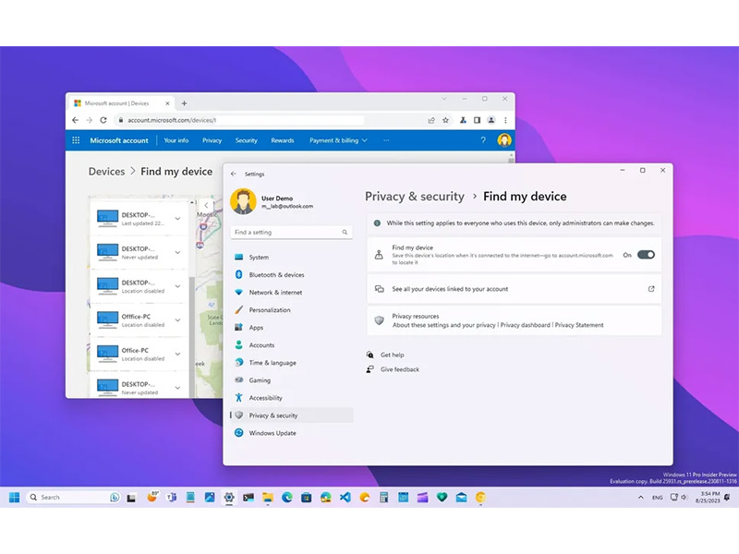Expand the Payment & billing dropdown
Image resolution: width=739 pixels, height=554 pixels.
pyautogui.click(x=338, y=140)
